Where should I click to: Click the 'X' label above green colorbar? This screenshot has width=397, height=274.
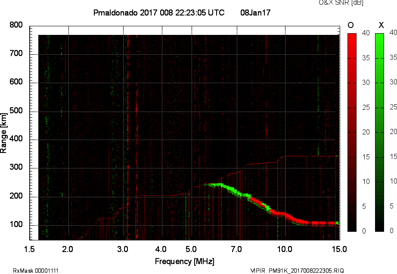pyautogui.click(x=381, y=25)
